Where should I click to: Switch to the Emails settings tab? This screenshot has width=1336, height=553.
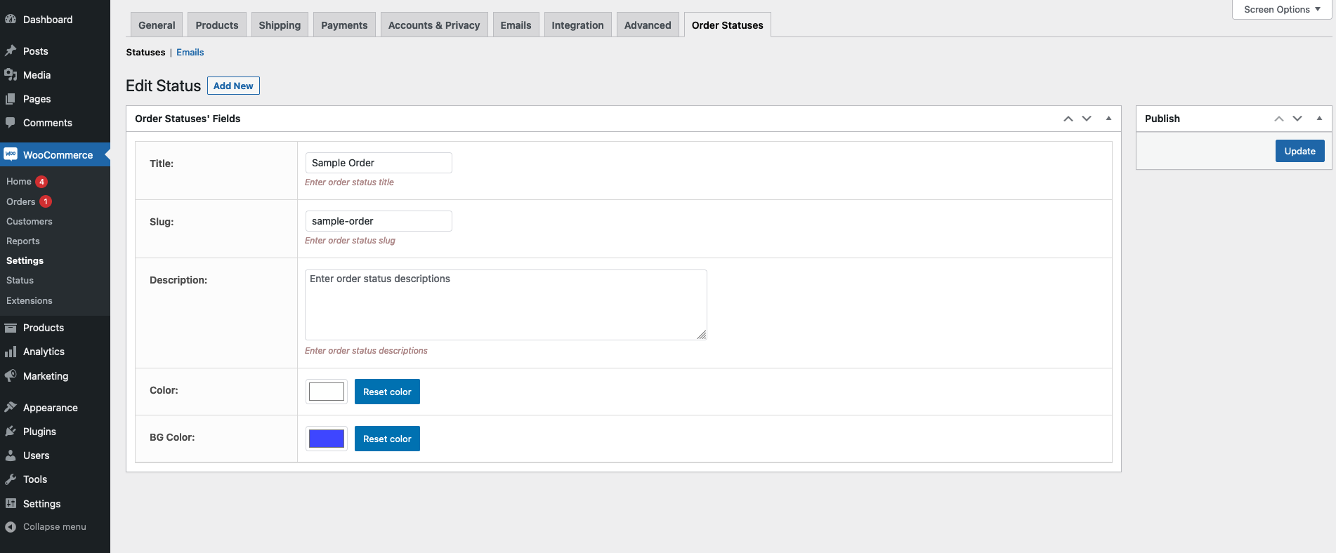[x=516, y=25]
